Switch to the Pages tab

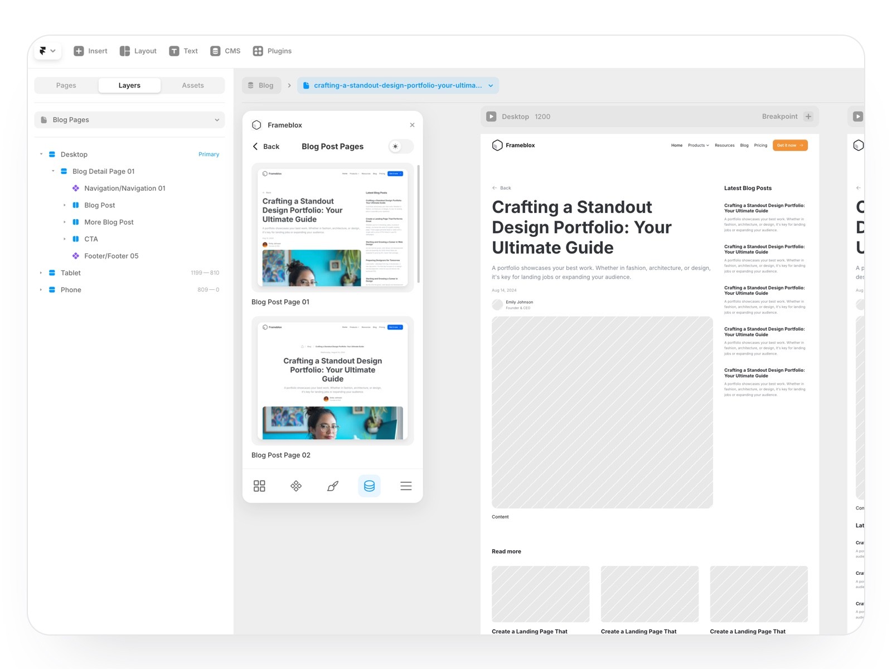pyautogui.click(x=66, y=85)
